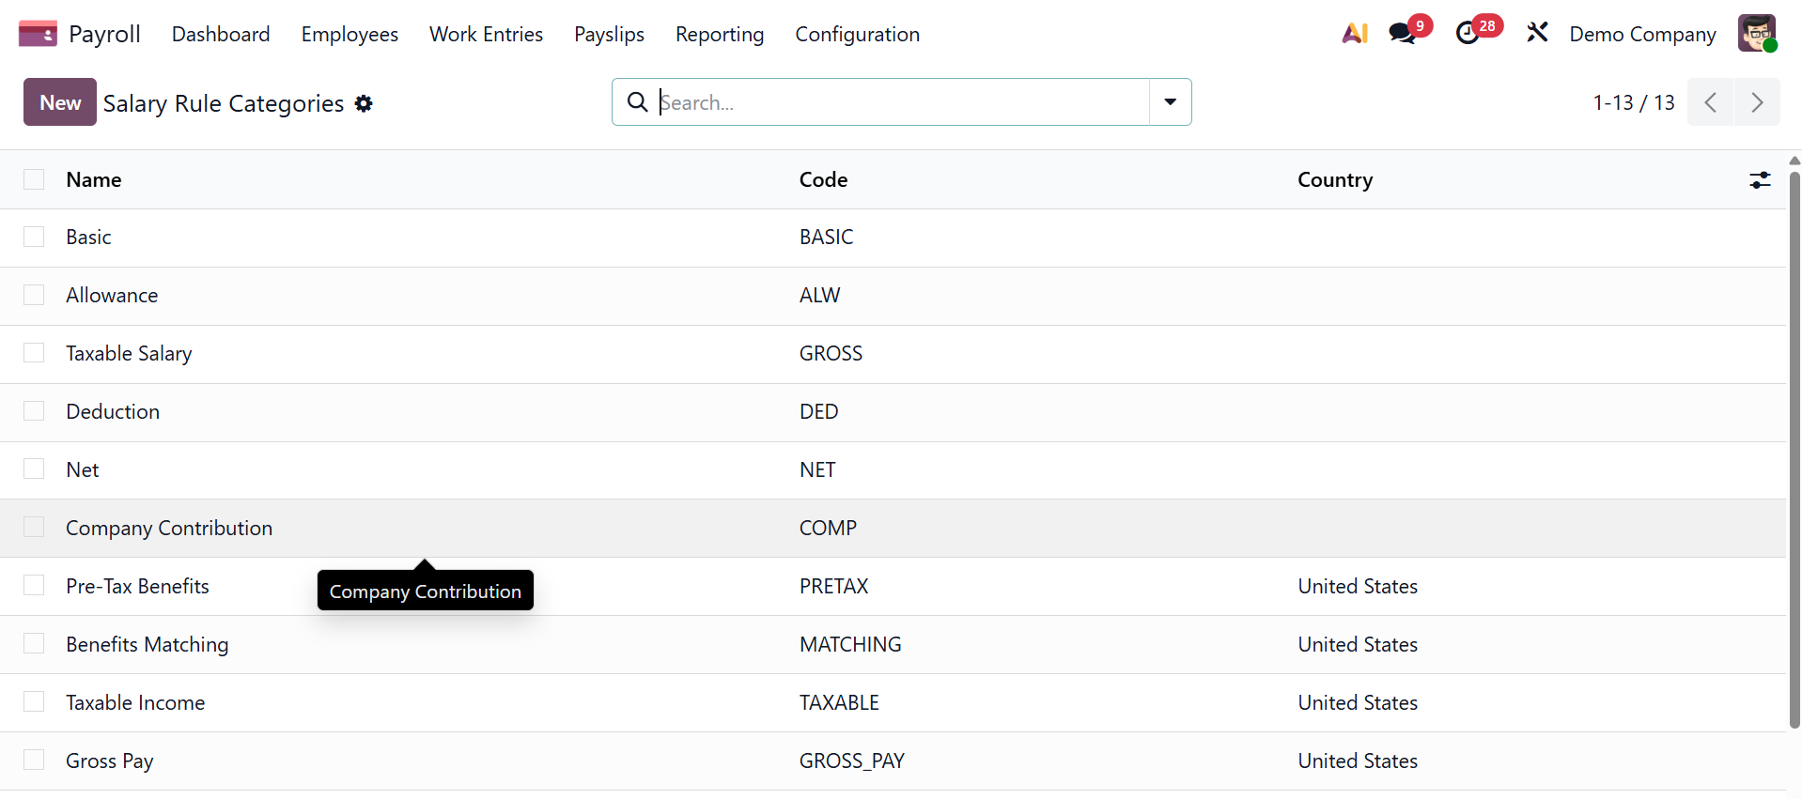Open the conversations chat icon

(x=1403, y=34)
